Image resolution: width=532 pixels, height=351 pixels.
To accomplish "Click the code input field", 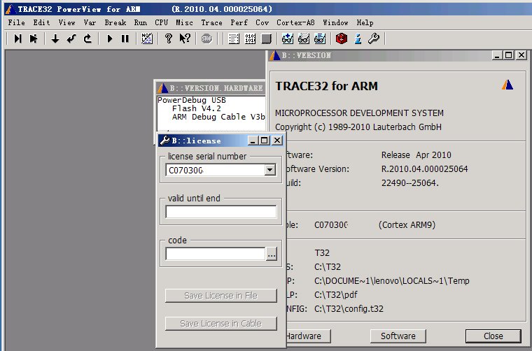I will point(215,254).
